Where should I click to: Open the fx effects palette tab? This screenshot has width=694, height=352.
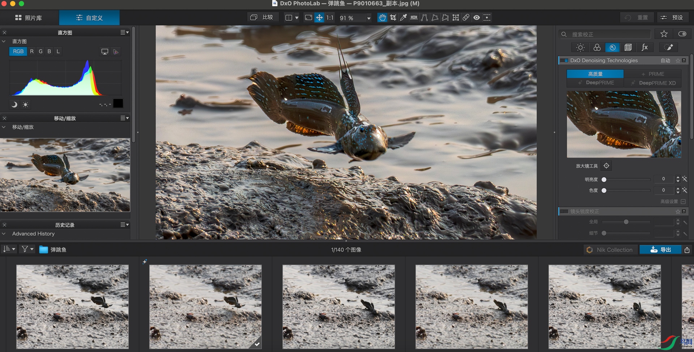coord(644,47)
